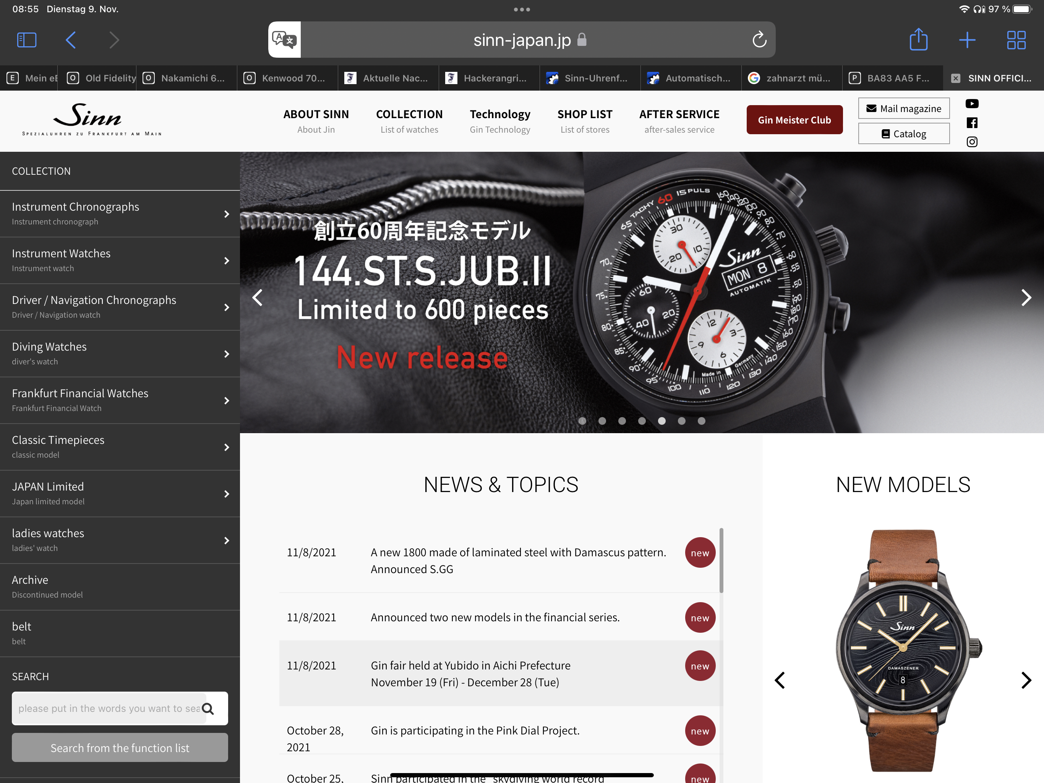Screen dimensions: 1044x783
Task: Open Sinn's Instagram profile icon
Action: click(x=971, y=142)
